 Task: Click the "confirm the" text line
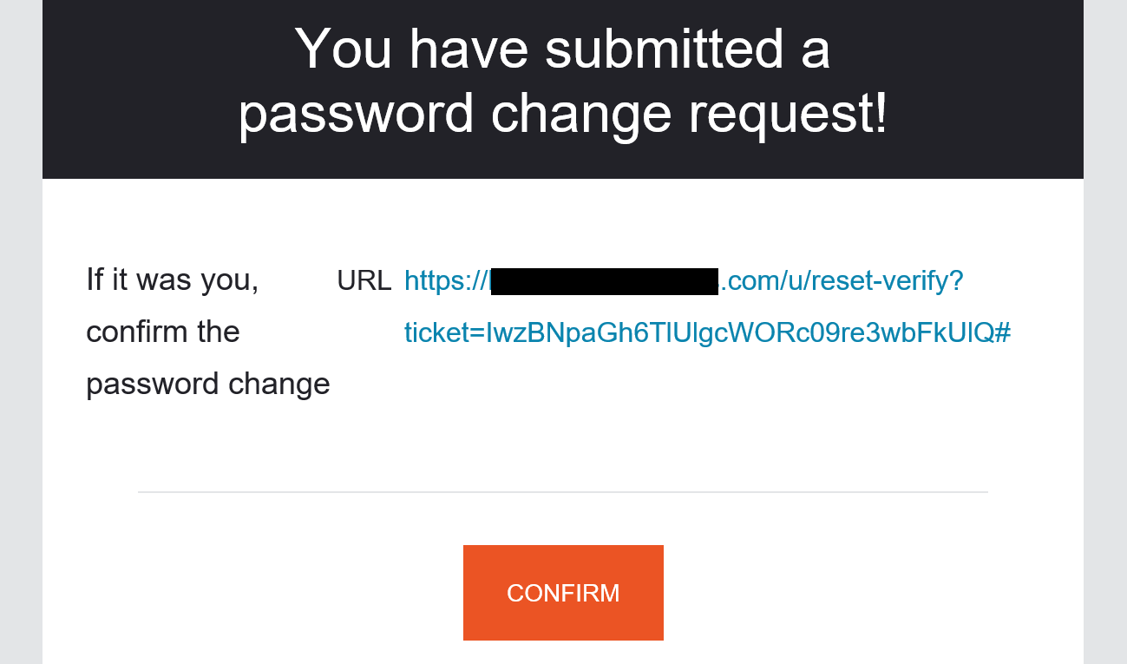pyautogui.click(x=163, y=332)
